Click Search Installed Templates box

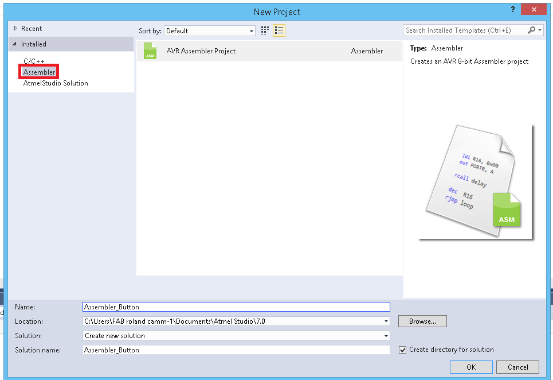(x=465, y=30)
